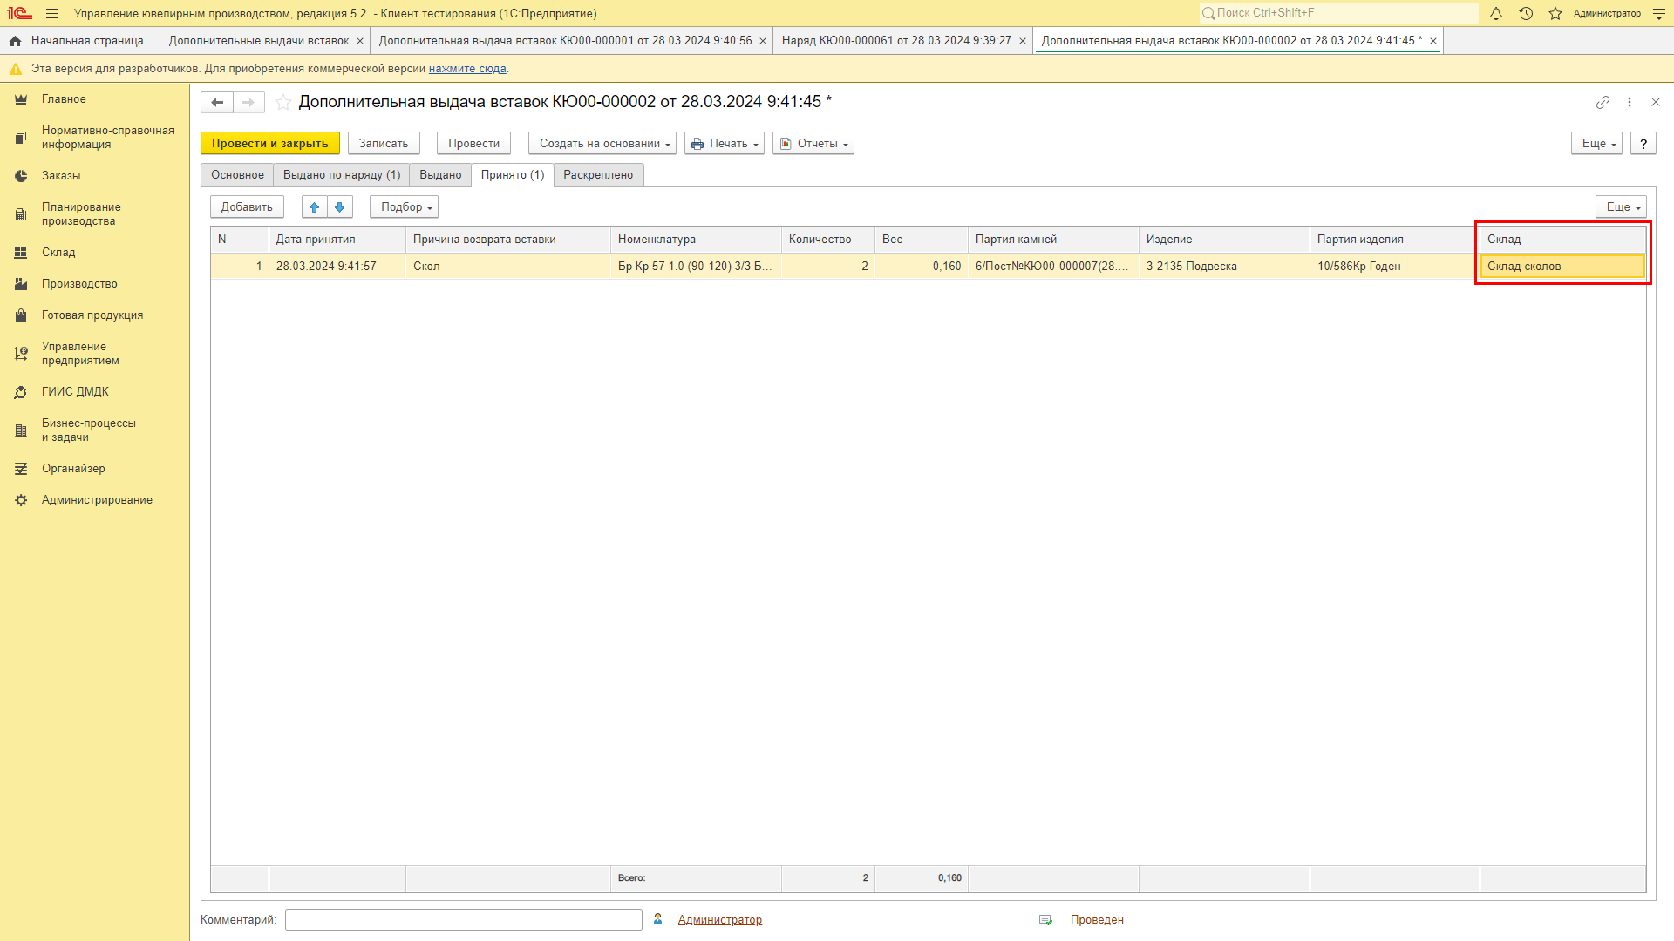Click the 10/586Кр Годен cell

click(x=1394, y=267)
